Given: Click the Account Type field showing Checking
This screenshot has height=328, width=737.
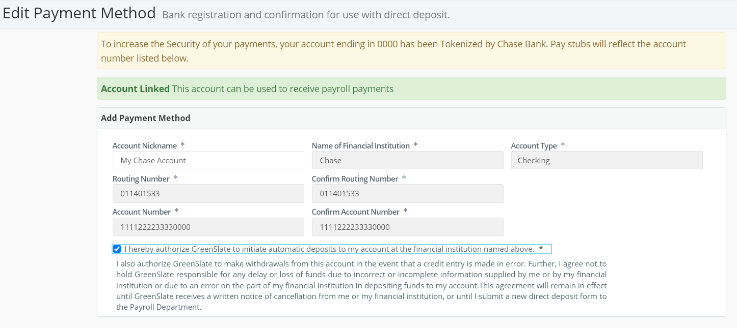Looking at the screenshot, I should click(x=607, y=160).
